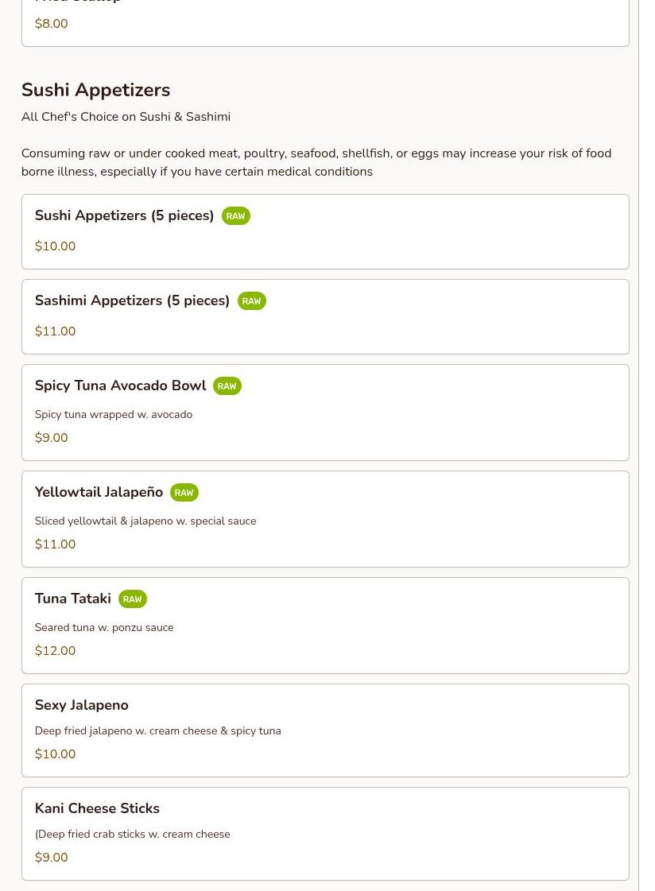Click the $12.00 price for Tuna Tataki
This screenshot has height=891, width=655.
tap(55, 651)
